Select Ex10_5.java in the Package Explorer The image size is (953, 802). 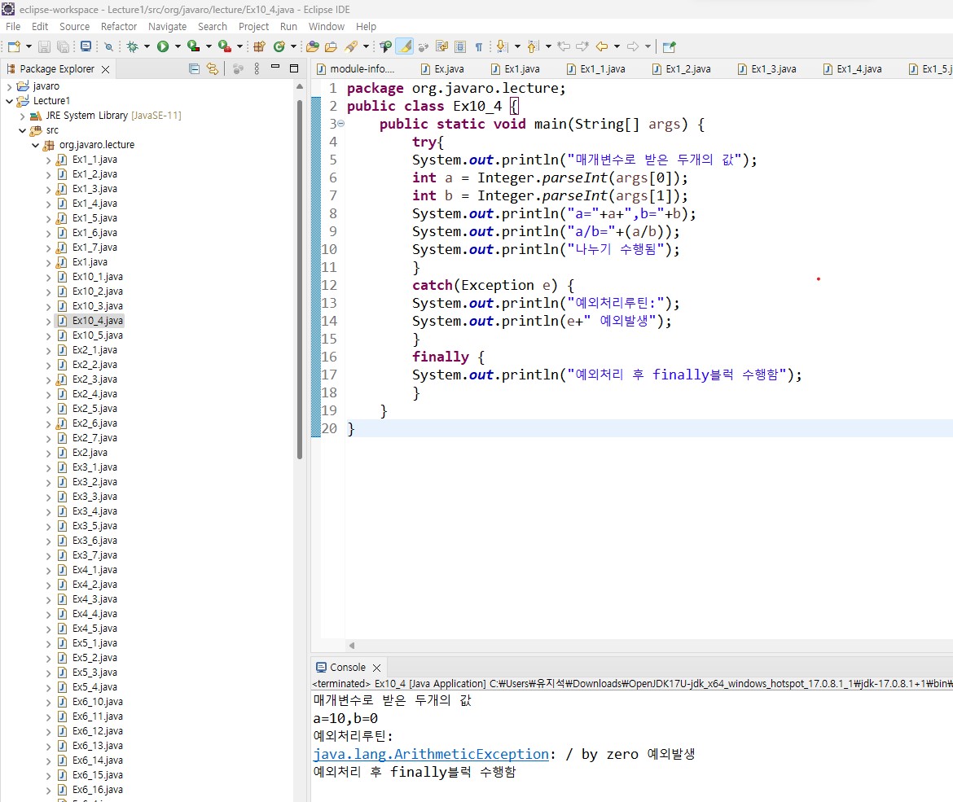97,335
